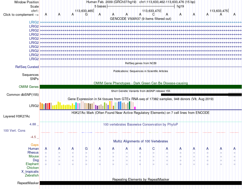The height and width of the screenshot is (189, 242).
Task: Click the first orange bar in GTEx chart
Action: click(x=41, y=106)
